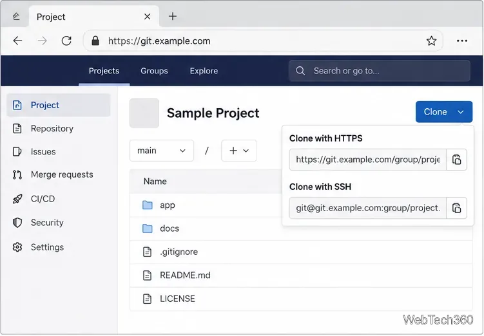Viewport: 484px width, 336px height.
Task: Select the Project browser tab
Action: (x=94, y=17)
